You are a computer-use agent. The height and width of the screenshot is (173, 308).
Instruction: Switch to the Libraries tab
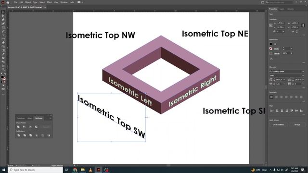(x=291, y=9)
